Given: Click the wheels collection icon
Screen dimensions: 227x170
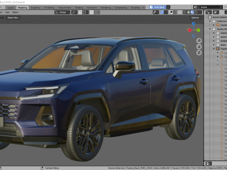Looking at the screenshot, I should click(218, 41).
